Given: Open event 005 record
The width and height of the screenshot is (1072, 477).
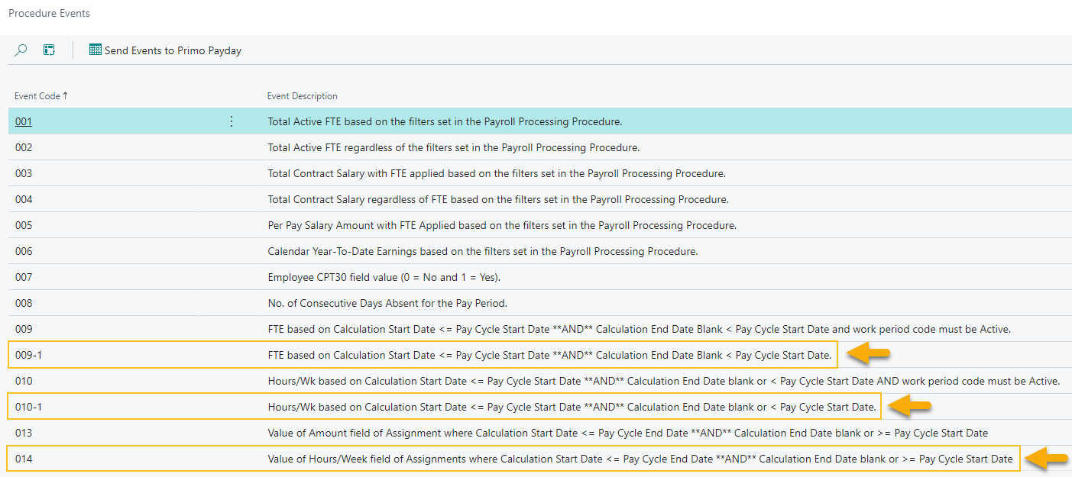Looking at the screenshot, I should click(x=23, y=225).
